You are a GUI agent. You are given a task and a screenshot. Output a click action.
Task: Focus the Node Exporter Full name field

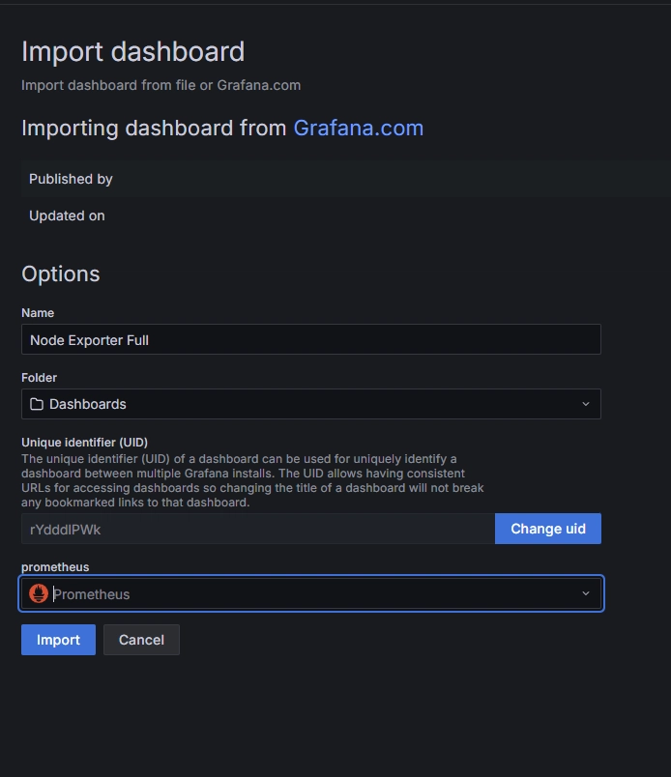point(311,339)
